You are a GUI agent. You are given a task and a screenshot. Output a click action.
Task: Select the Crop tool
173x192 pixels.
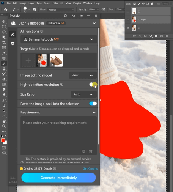[x=4, y=42]
